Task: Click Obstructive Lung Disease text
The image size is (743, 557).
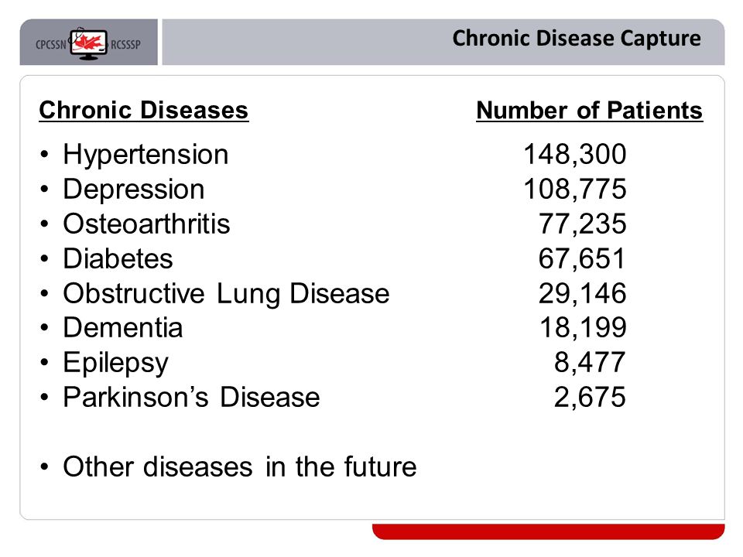Action: [226, 294]
